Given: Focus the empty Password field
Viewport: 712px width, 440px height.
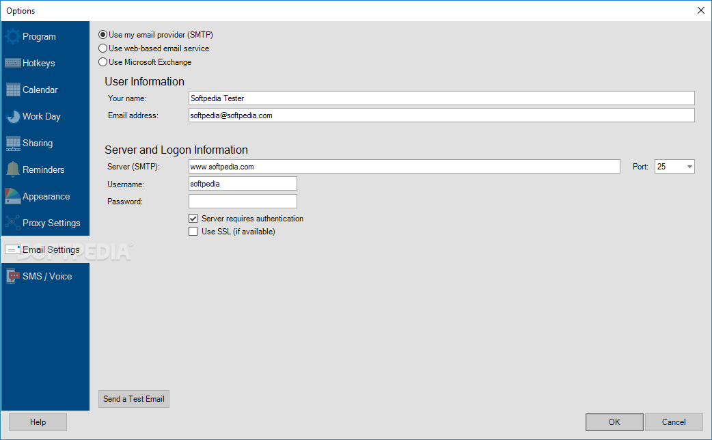Looking at the screenshot, I should 243,201.
